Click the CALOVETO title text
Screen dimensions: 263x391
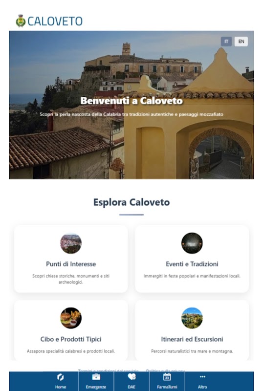point(55,21)
